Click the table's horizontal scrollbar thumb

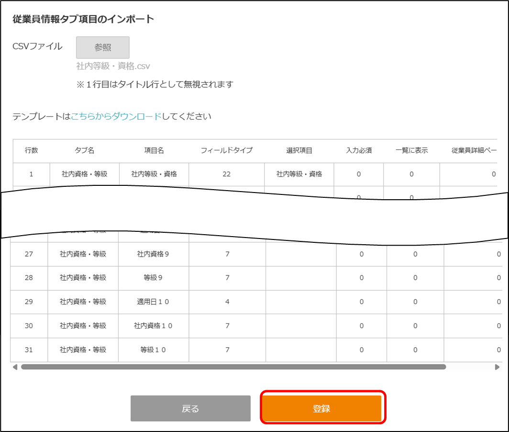tap(233, 367)
